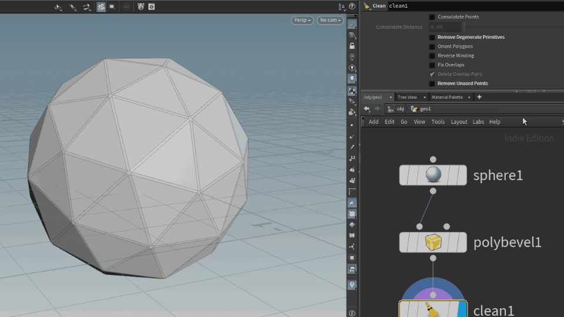Check Remove Unused Points option
Screen dimensions: 564x317
click(432, 84)
